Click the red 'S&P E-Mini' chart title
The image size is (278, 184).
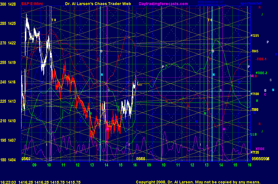coord(32,4)
